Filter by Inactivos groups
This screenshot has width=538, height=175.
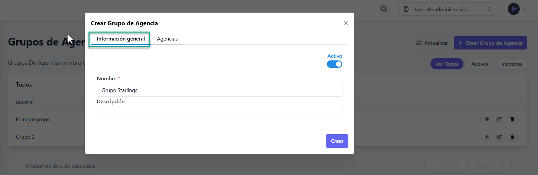click(x=511, y=64)
